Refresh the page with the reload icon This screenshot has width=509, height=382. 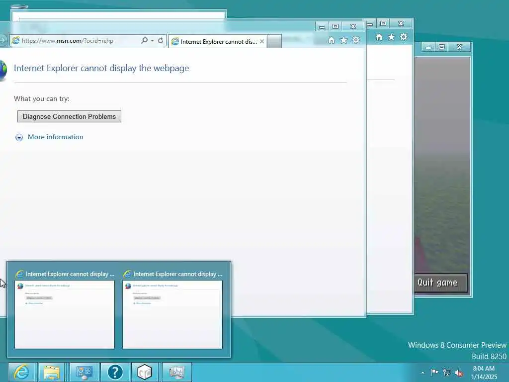pyautogui.click(x=161, y=41)
